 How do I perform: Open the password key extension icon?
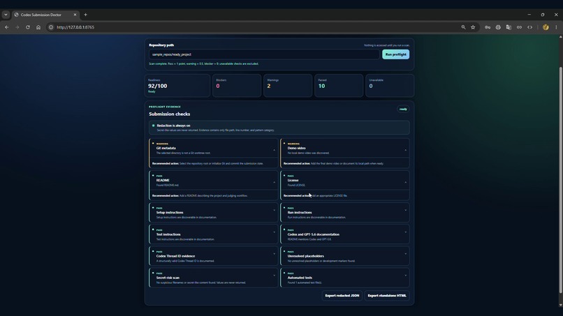coord(488,27)
